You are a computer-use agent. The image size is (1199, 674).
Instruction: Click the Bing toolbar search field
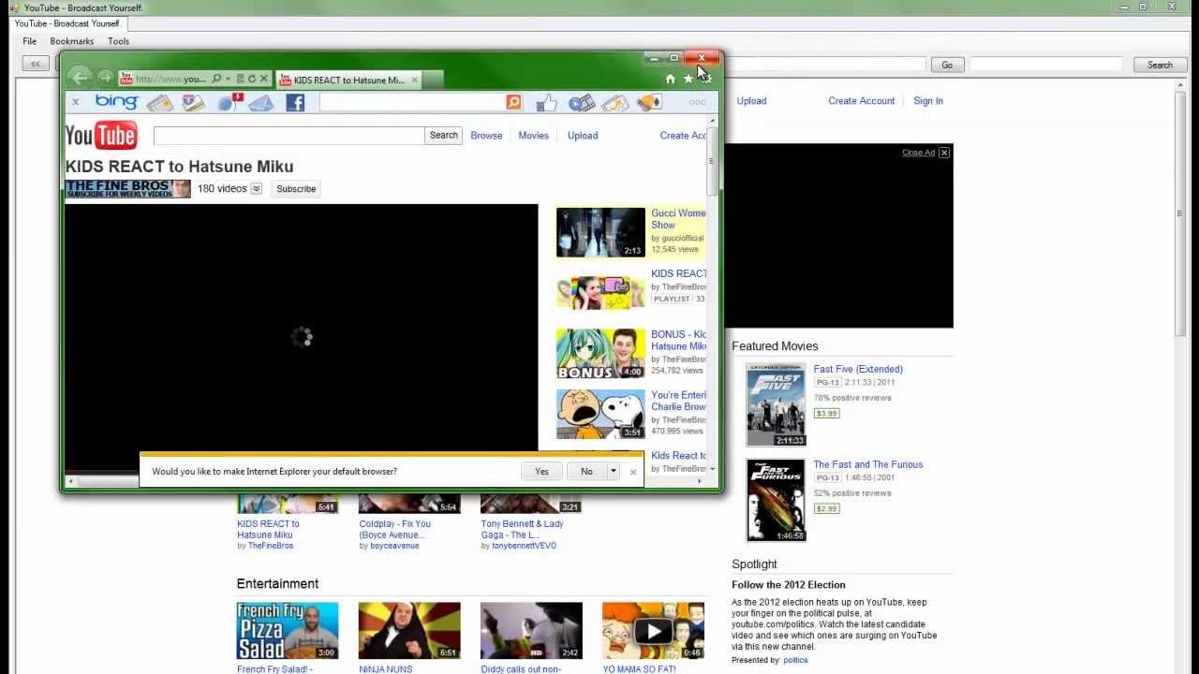pyautogui.click(x=412, y=102)
